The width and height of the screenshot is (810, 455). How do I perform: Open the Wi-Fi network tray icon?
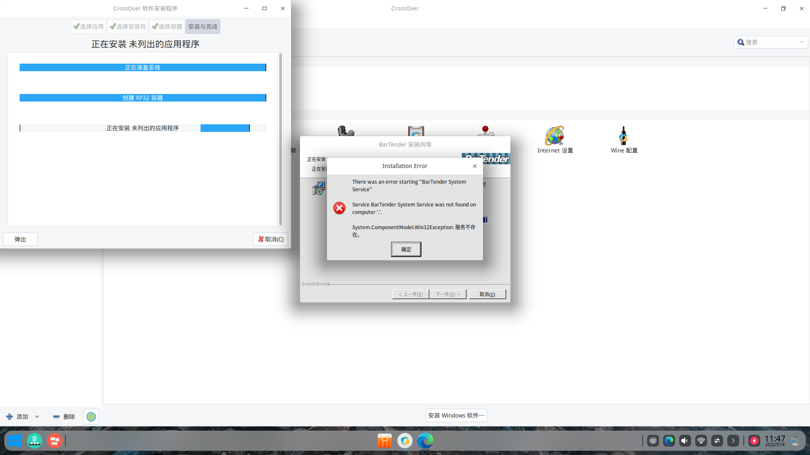(701, 441)
